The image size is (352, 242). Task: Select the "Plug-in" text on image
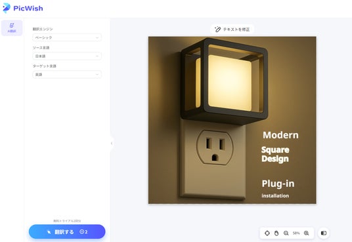click(x=278, y=184)
